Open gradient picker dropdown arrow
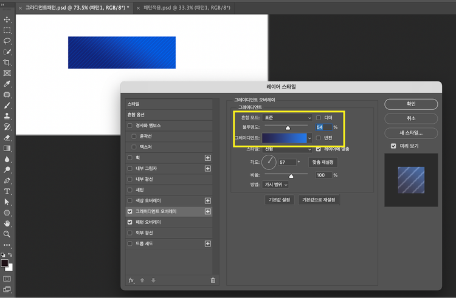Viewport: 456px width, 298px height. click(309, 138)
